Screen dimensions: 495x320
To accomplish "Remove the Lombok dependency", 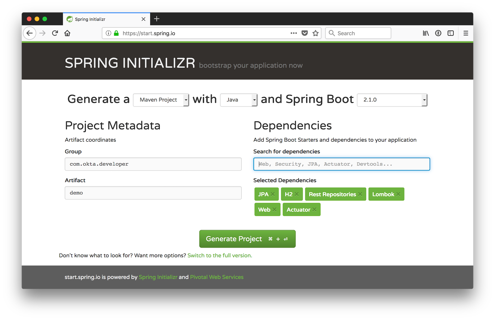I will click(x=398, y=194).
